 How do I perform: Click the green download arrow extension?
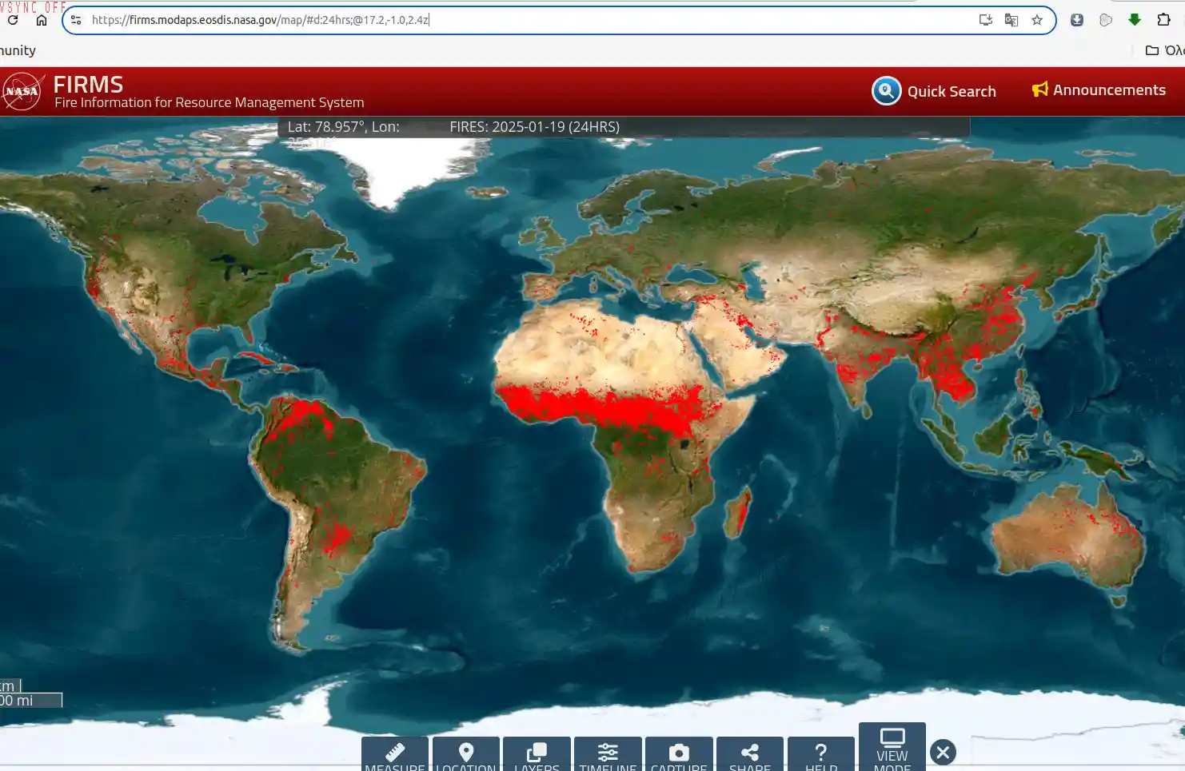click(x=1135, y=20)
